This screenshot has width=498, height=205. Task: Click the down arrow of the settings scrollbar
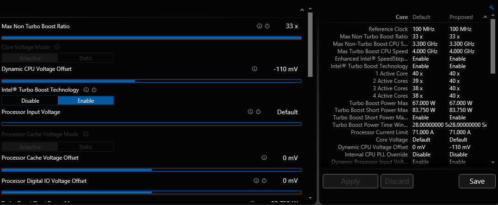click(310, 198)
